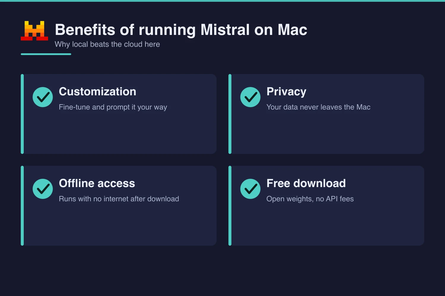Select the 'Benefits of running Mistral on Mac' title
The width and height of the screenshot is (445, 296).
181,30
